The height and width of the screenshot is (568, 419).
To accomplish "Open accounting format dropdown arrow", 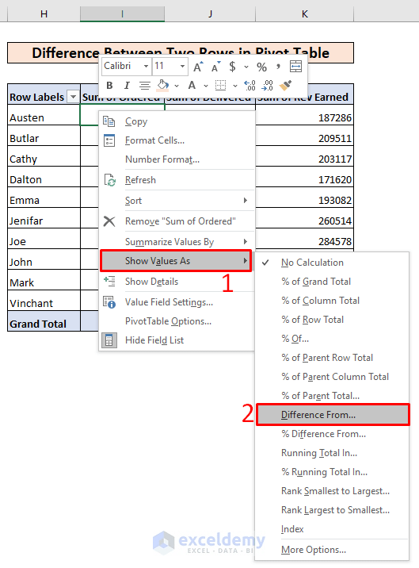I will click(246, 67).
